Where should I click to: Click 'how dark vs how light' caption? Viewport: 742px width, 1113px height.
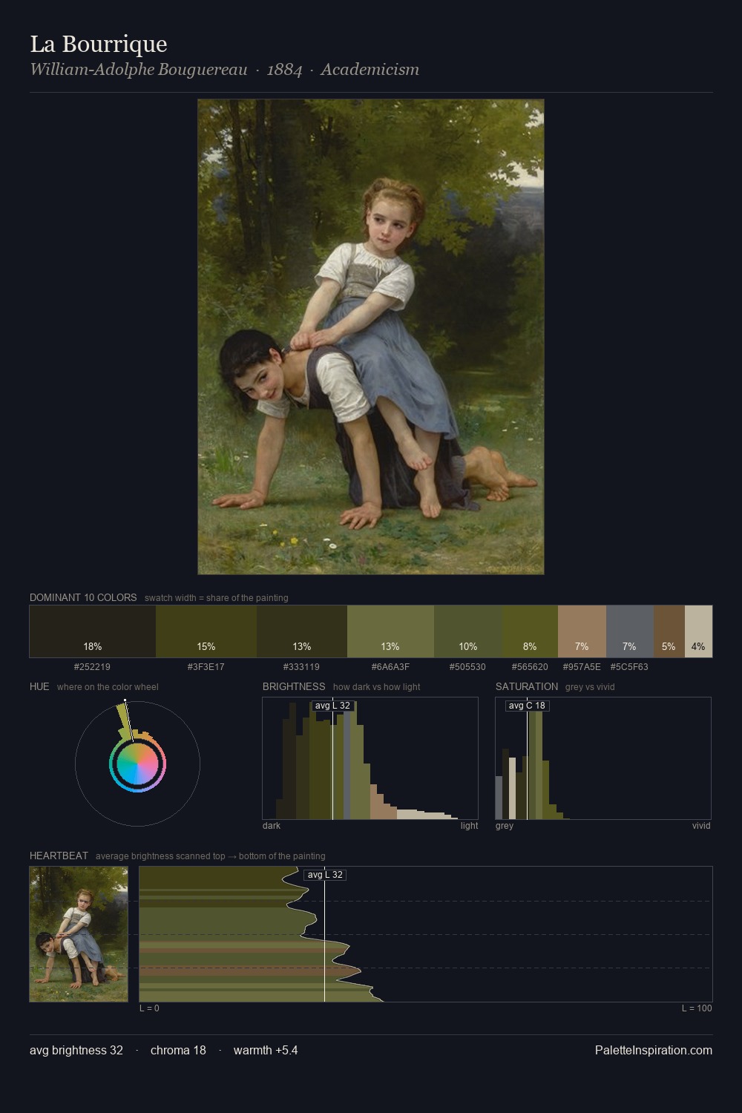377,687
